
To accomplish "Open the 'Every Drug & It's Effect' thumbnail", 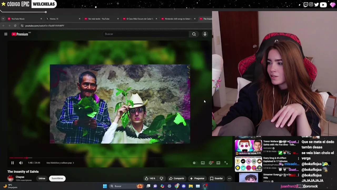I will tap(248, 164).
